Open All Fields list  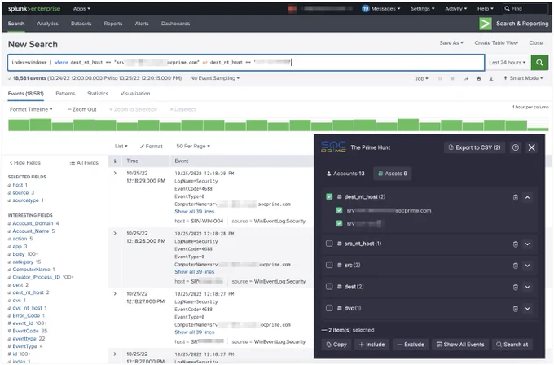pyautogui.click(x=84, y=163)
